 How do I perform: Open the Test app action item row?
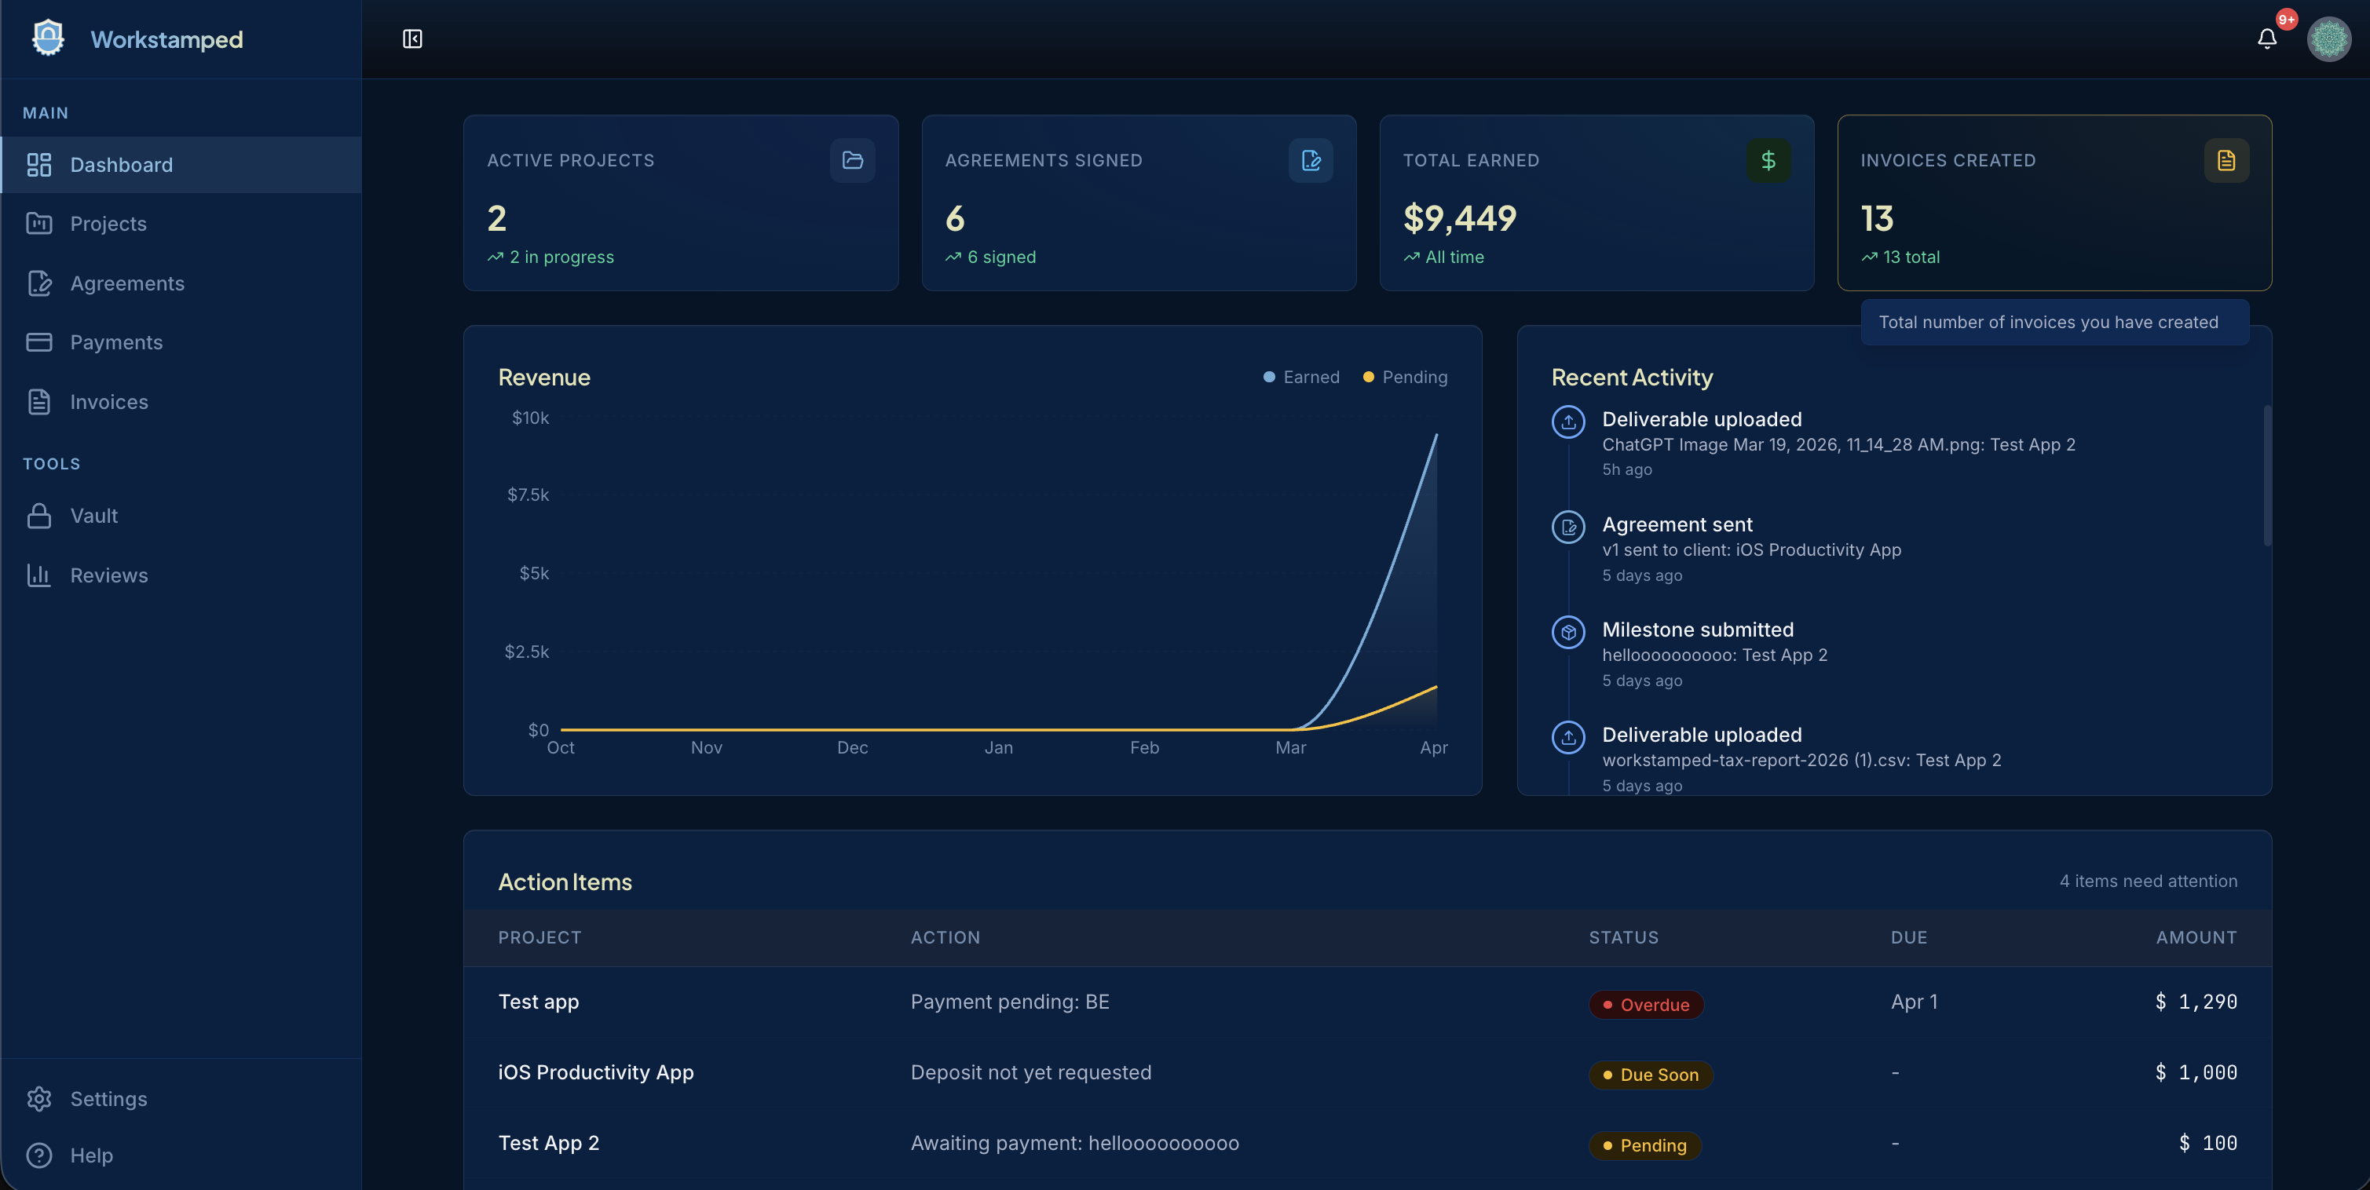tap(538, 1002)
